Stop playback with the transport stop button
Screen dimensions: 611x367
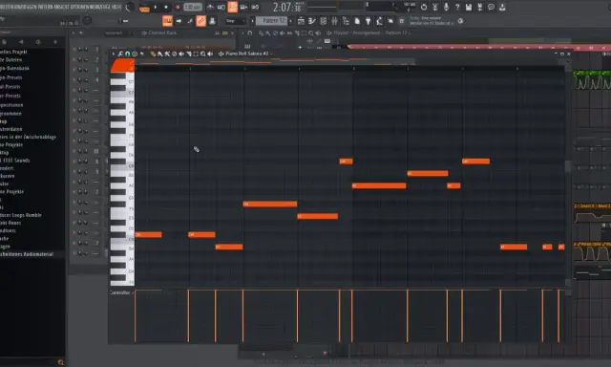[x=166, y=7]
